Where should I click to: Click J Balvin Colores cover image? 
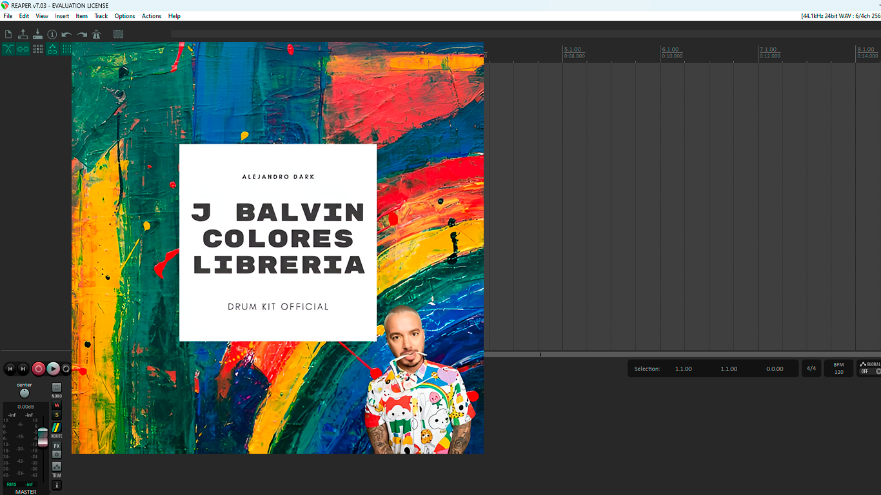(x=277, y=247)
